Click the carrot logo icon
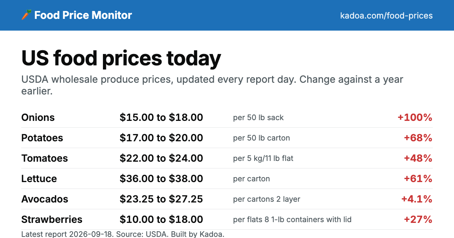Viewport: 454px width, 238px height. point(26,15)
